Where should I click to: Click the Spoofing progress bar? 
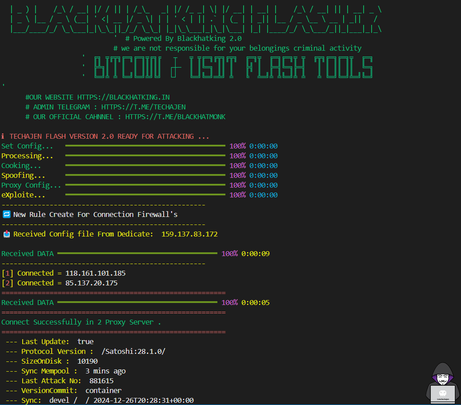145,175
